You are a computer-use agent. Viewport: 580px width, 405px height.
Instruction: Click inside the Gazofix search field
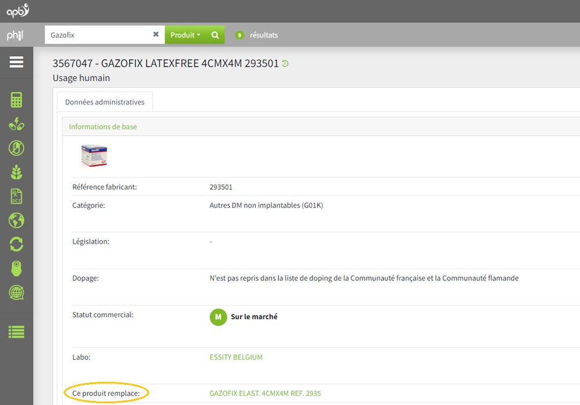coord(97,35)
